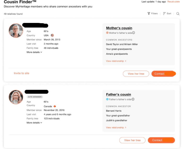
Task: Click the orange Mother's father's side dot
Action: coord(107,33)
